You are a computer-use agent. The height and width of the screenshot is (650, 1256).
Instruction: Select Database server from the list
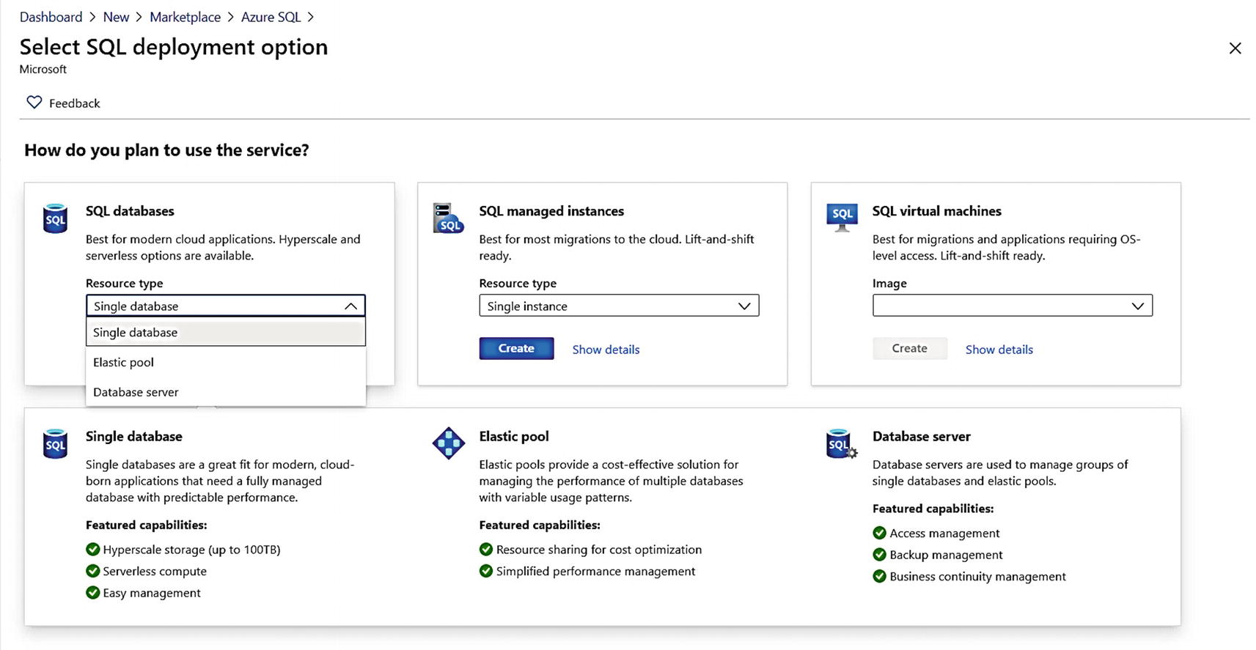coord(226,392)
